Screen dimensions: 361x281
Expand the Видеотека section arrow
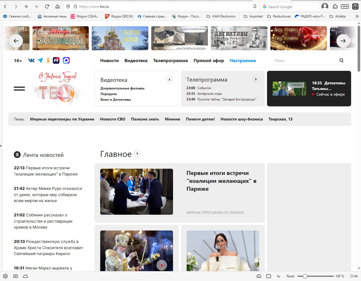click(x=169, y=80)
